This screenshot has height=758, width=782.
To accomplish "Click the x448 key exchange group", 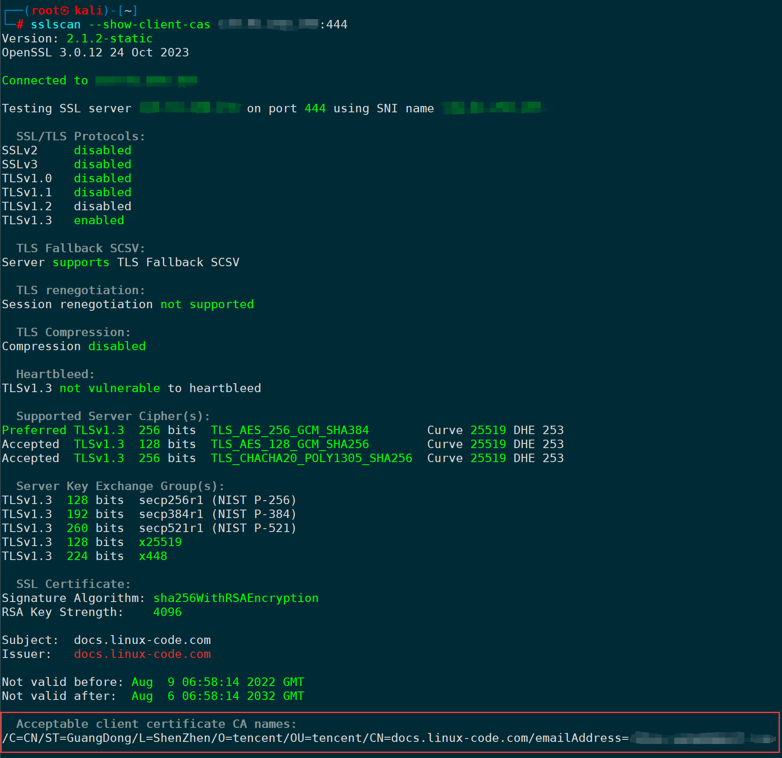I will point(153,556).
